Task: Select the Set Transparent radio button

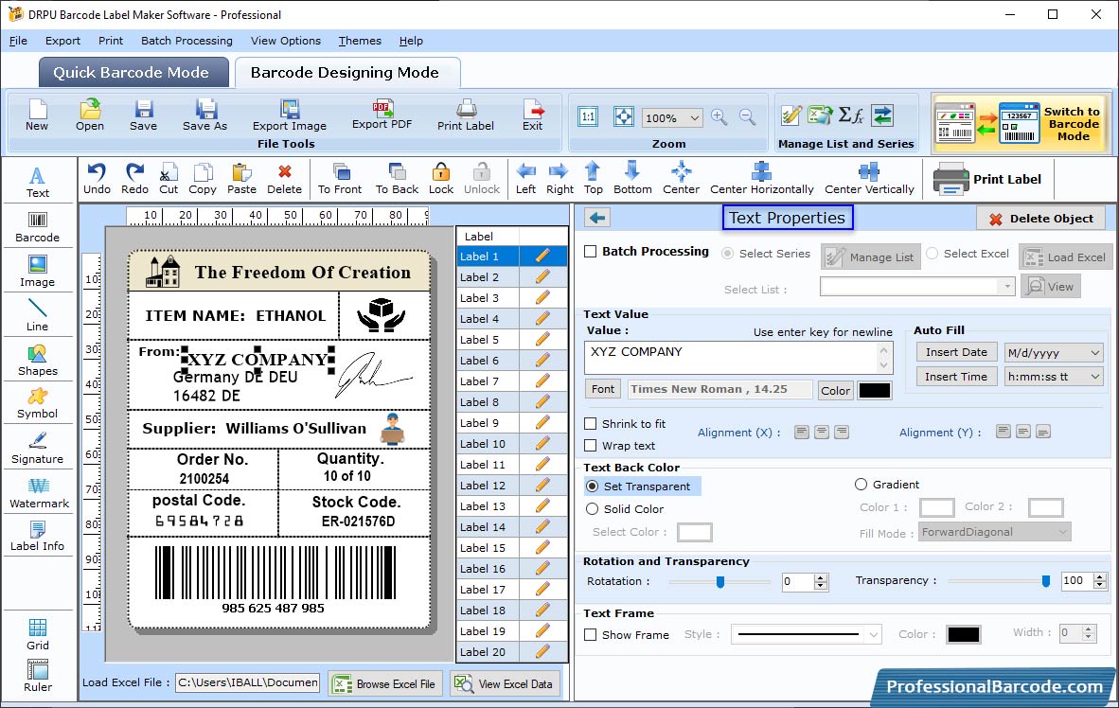Action: point(593,486)
